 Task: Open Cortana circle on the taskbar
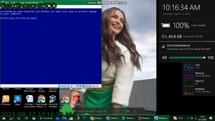point(19,118)
